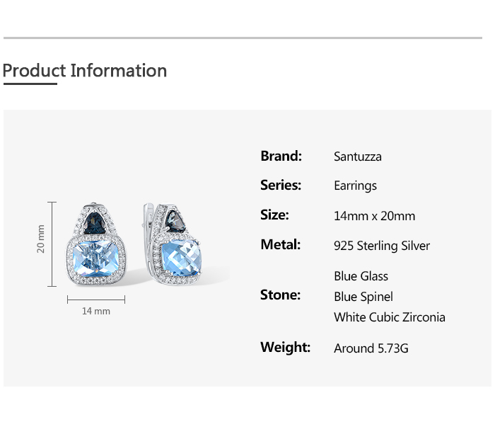Click the Weight: label

click(x=285, y=347)
